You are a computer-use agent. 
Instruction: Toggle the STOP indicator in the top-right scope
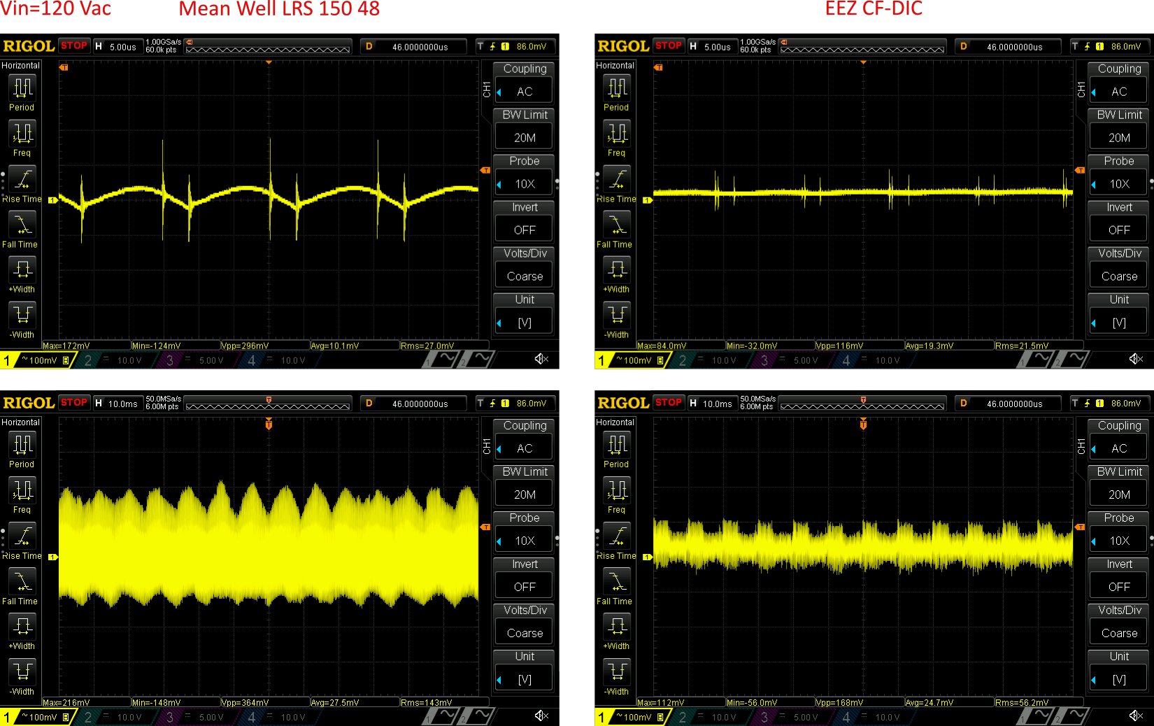pyautogui.click(x=669, y=45)
